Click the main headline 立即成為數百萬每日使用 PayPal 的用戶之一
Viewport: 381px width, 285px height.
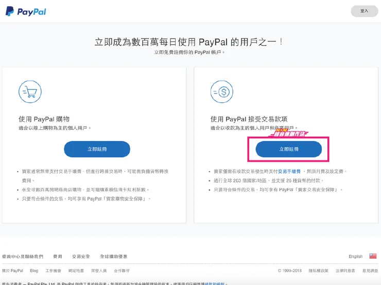click(x=188, y=42)
